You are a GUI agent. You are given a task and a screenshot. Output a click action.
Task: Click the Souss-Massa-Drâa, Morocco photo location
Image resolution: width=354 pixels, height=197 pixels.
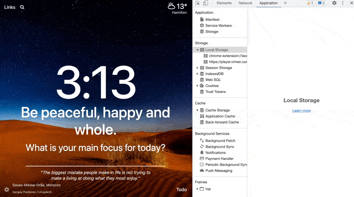coord(37,185)
